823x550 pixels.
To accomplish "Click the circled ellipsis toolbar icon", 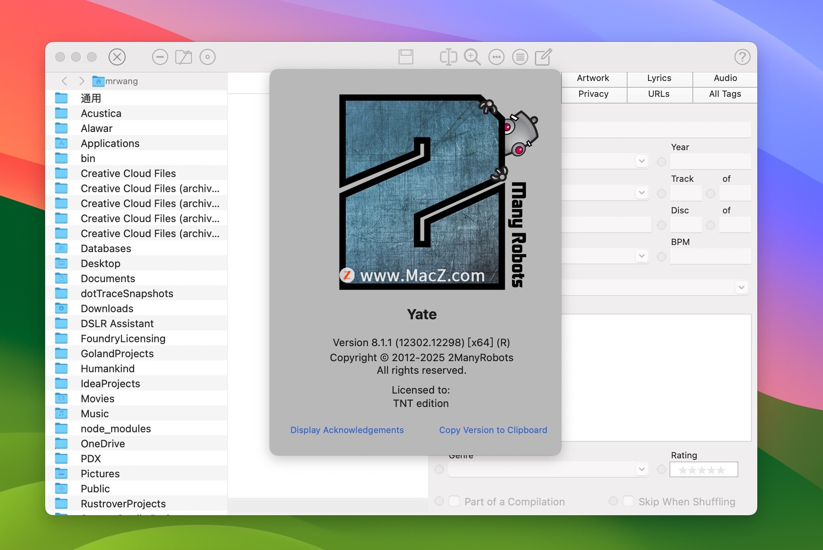I will 496,57.
